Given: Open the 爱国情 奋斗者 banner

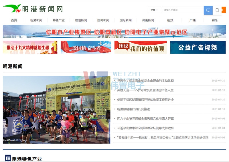Looking at the screenshot, I should pyautogui.click(x=86, y=47).
